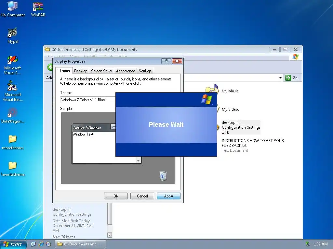
Task: Open Microsoft Visual Basic desktop shortcut
Action: [13, 91]
